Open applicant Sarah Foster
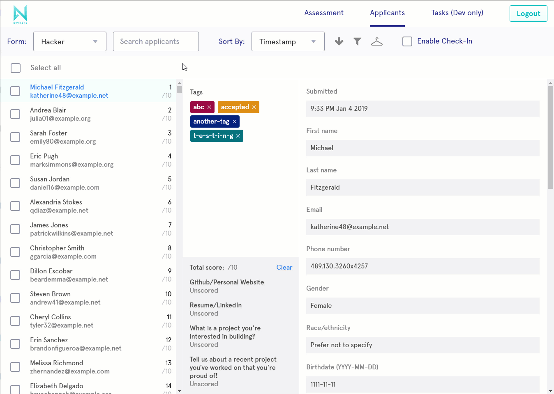 88,137
